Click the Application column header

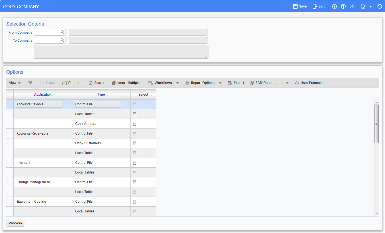pos(43,95)
